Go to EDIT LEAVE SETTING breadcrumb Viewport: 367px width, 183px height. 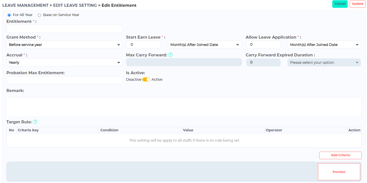click(75, 5)
